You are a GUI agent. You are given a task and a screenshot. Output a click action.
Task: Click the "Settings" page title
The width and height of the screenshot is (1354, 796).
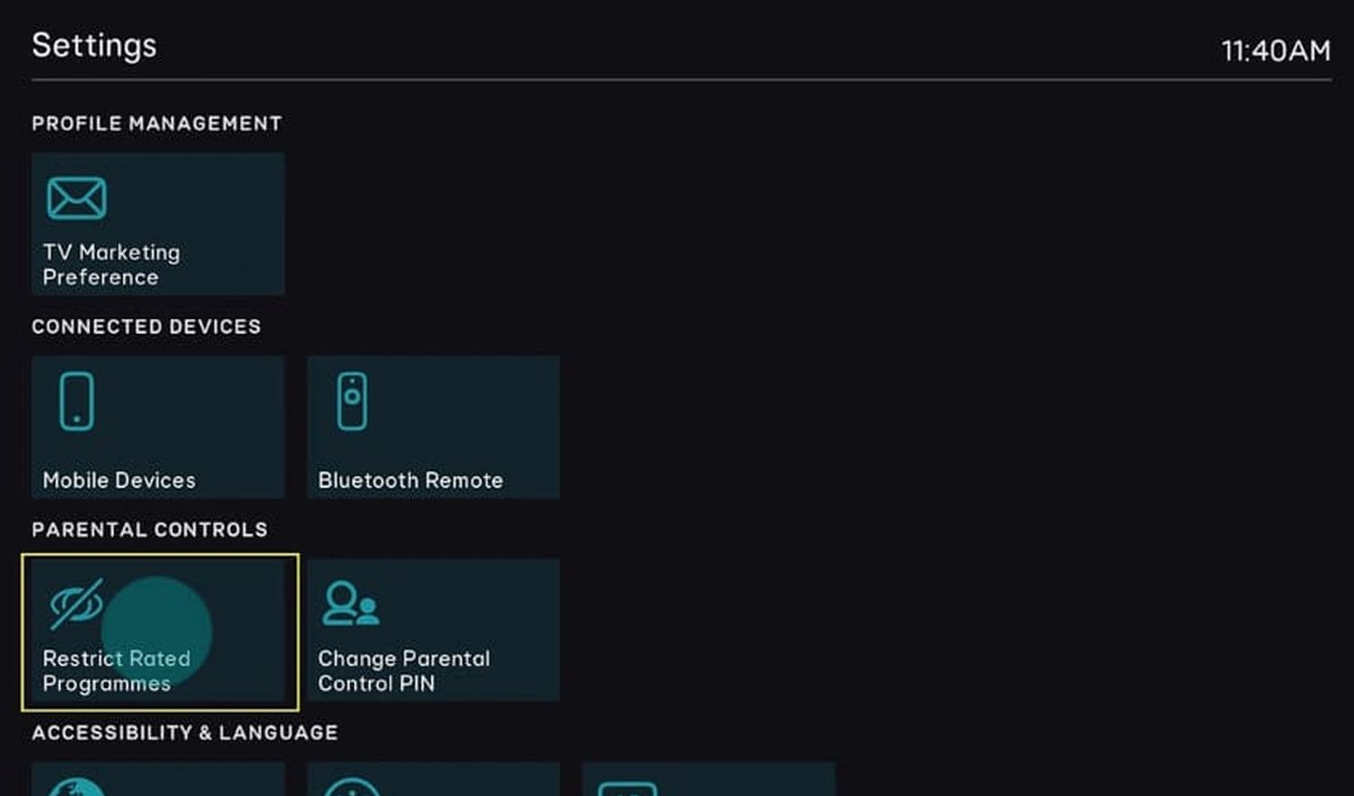click(x=94, y=46)
